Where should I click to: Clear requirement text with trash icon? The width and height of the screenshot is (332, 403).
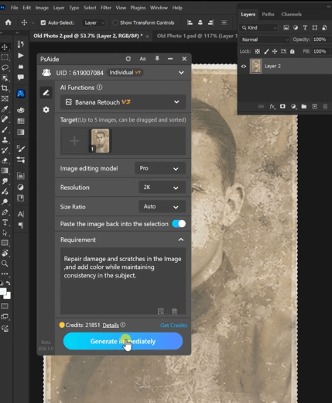coord(174,312)
